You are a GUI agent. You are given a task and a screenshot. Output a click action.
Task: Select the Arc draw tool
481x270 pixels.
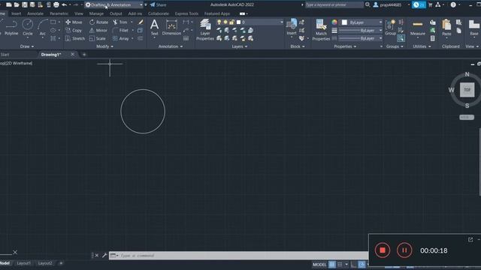[x=43, y=27]
